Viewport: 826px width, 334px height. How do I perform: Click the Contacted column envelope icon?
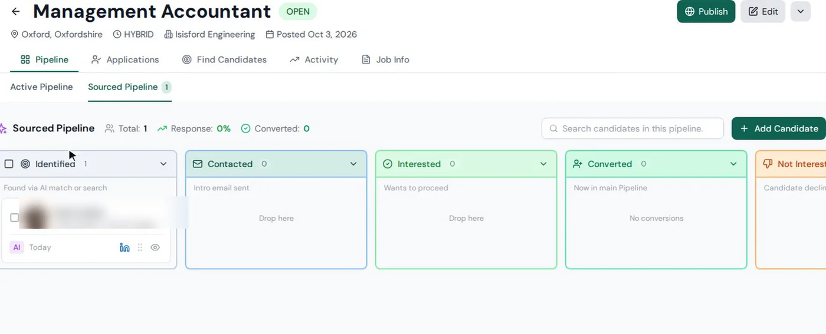(x=198, y=164)
